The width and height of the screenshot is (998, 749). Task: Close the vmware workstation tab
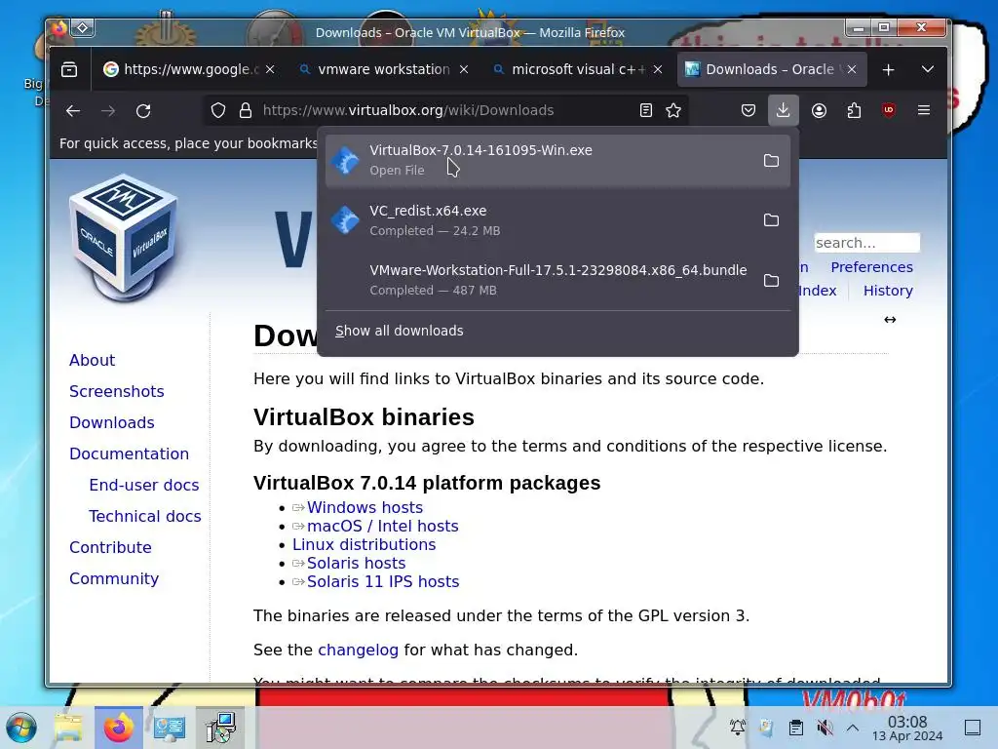464,69
